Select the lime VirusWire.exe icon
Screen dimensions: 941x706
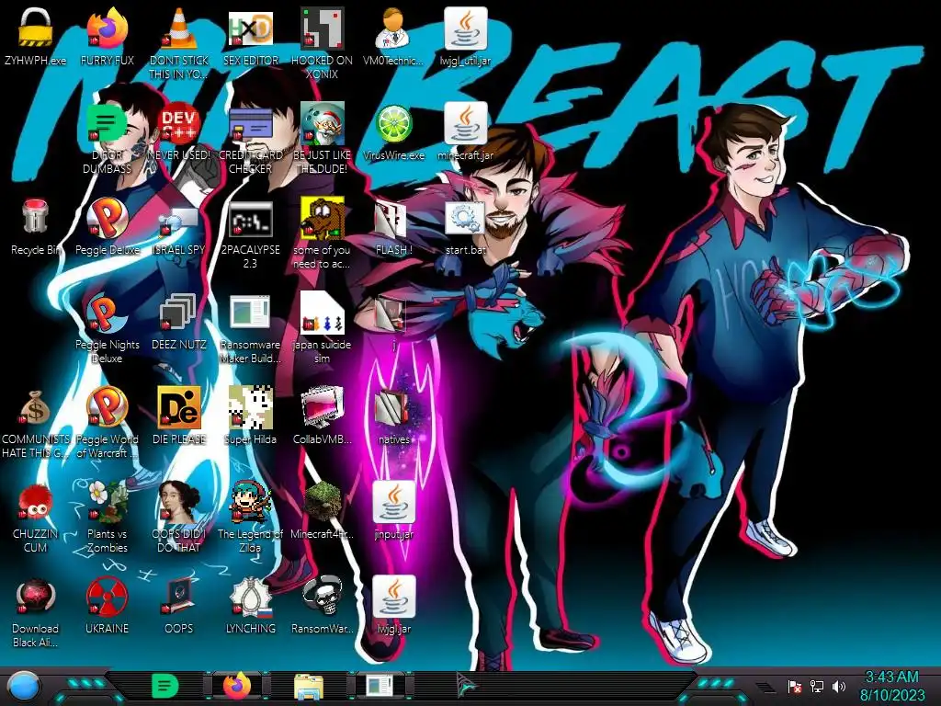point(393,122)
